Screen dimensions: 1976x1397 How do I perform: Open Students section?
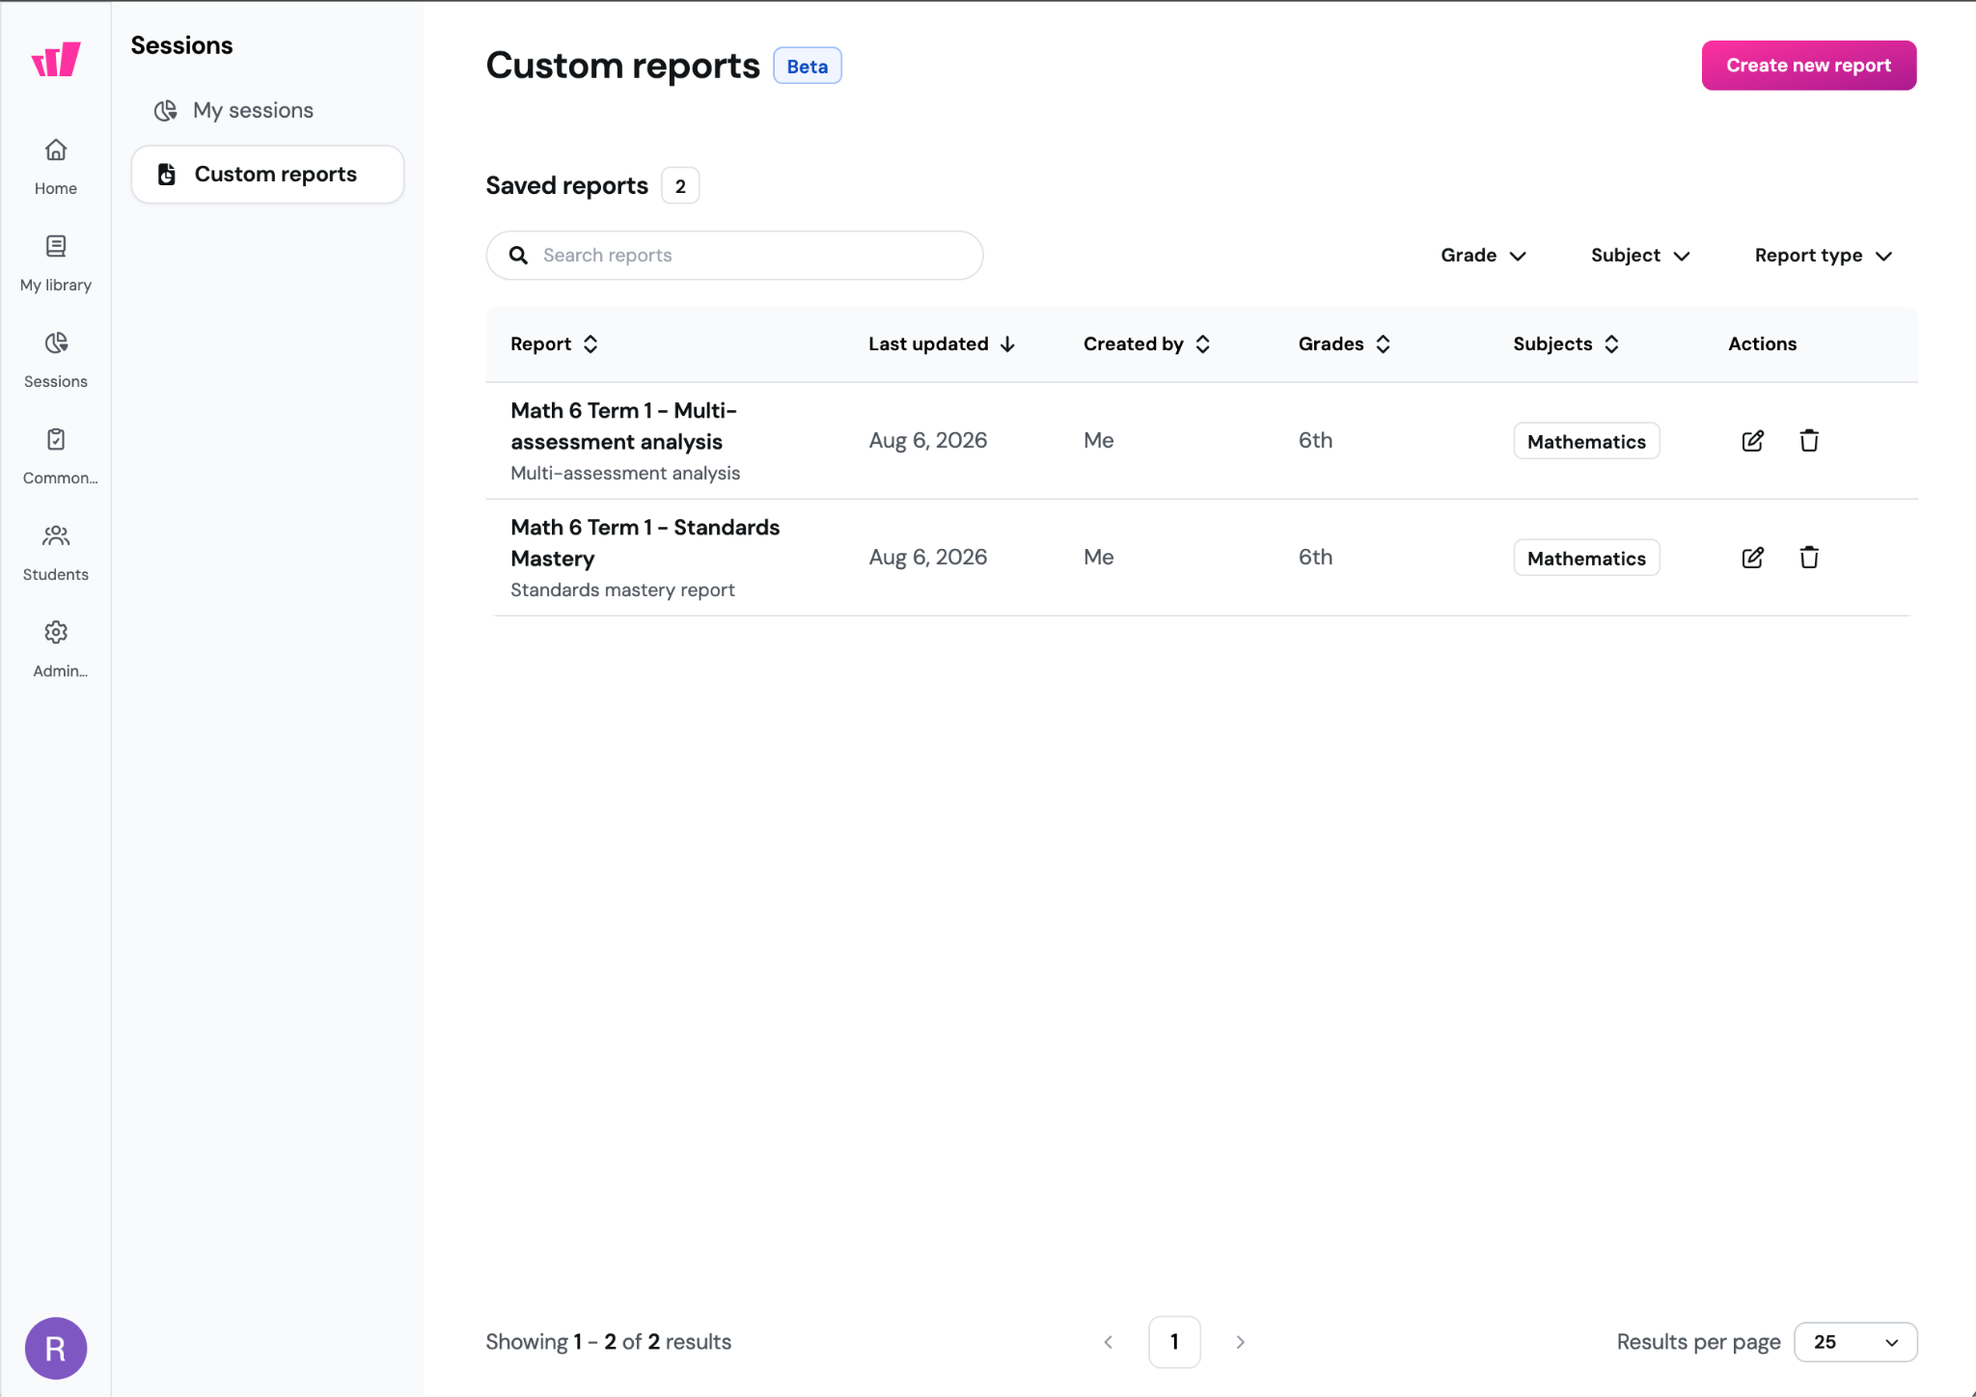(x=56, y=553)
